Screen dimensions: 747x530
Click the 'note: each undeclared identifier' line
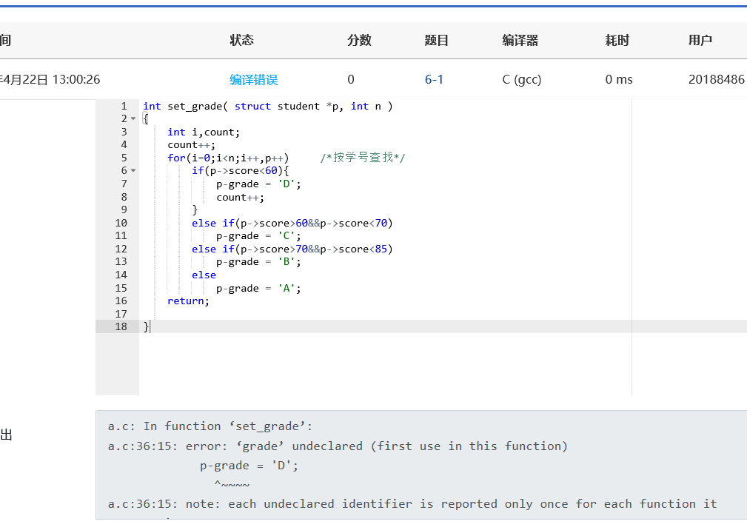point(412,504)
